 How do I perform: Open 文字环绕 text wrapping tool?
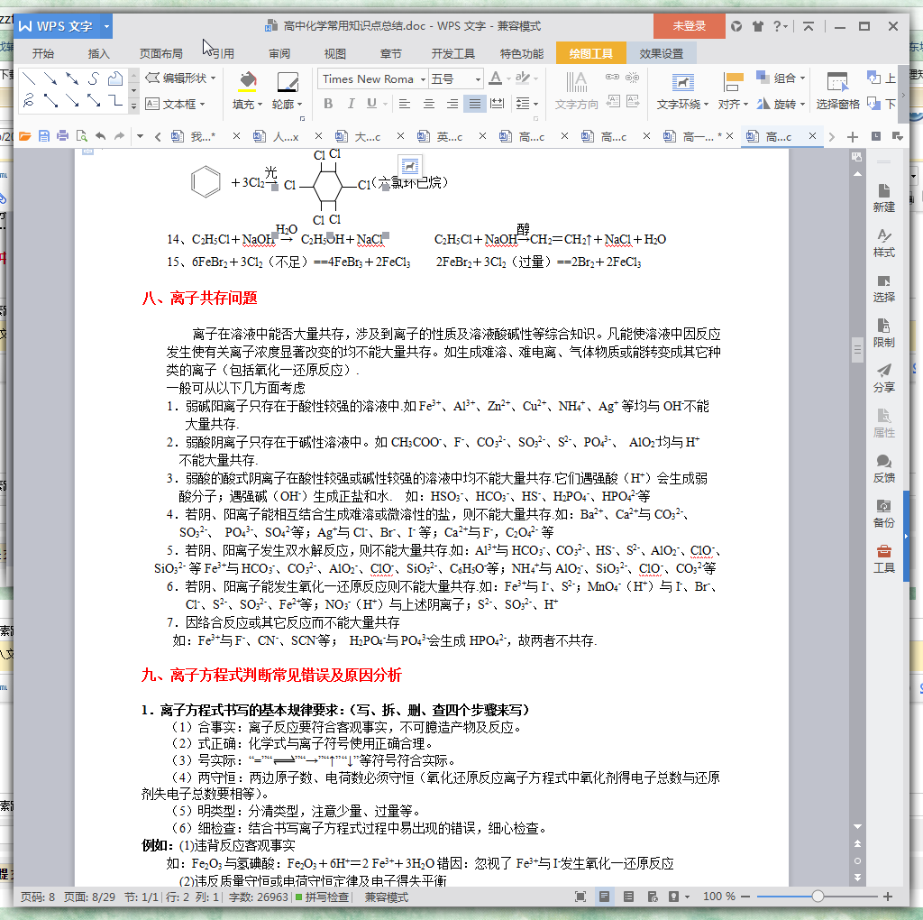(682, 105)
